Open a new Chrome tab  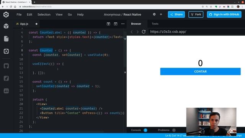(34, 2)
